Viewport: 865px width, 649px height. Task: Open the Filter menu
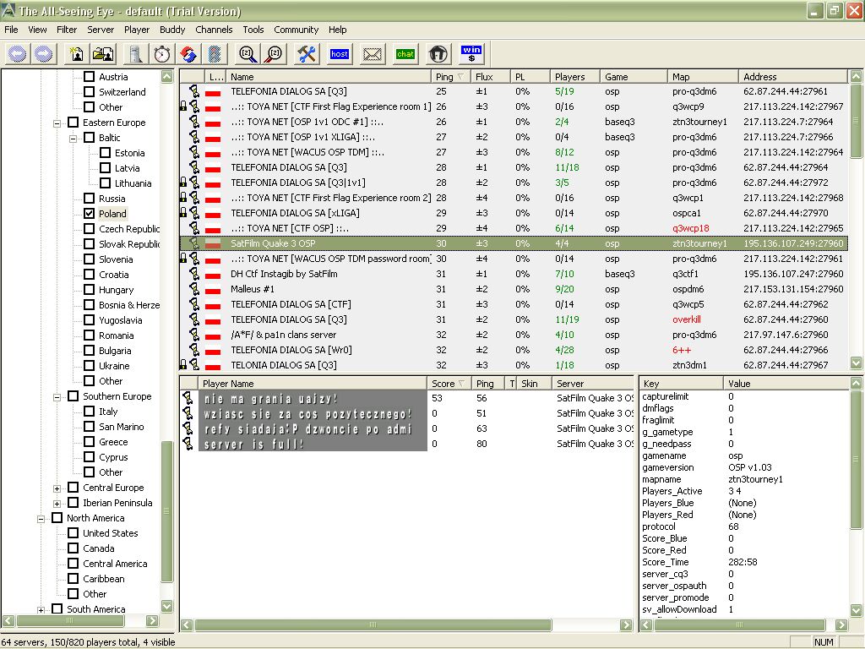(67, 30)
